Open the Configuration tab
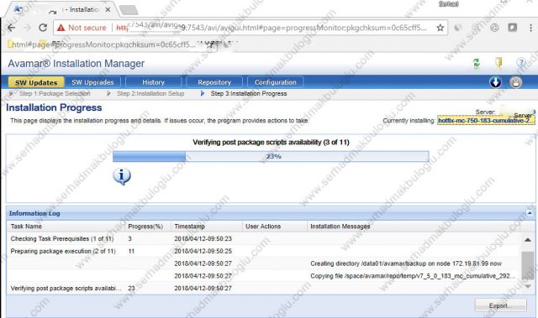Viewport: 538px width, 318px height. point(275,82)
